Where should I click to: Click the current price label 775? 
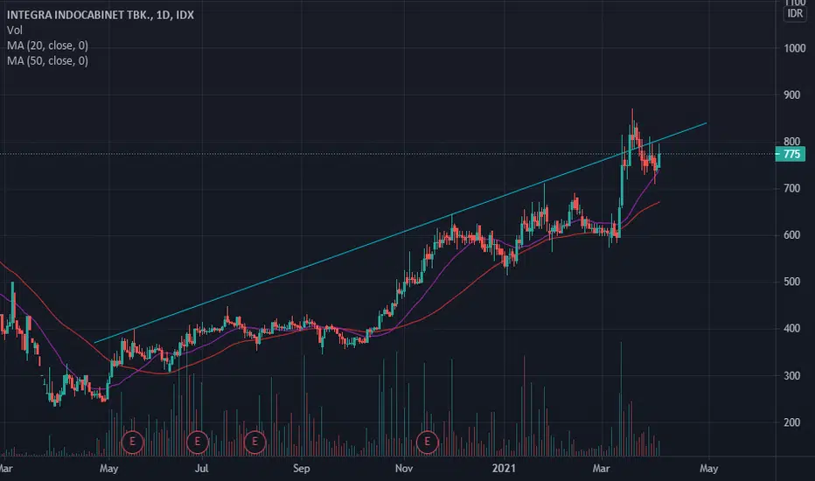(x=790, y=154)
